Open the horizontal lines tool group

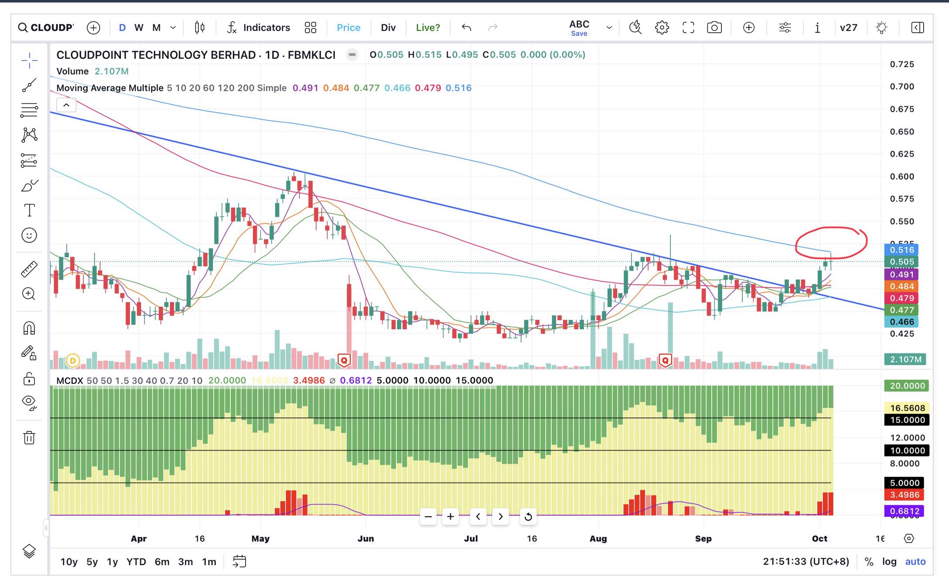click(x=29, y=110)
